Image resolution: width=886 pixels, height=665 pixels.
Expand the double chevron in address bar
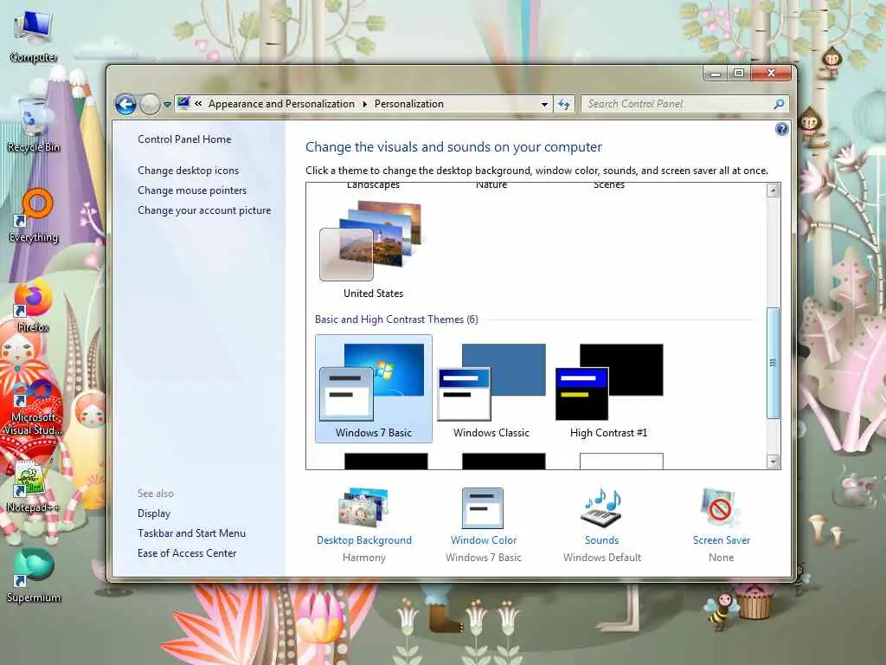[198, 104]
